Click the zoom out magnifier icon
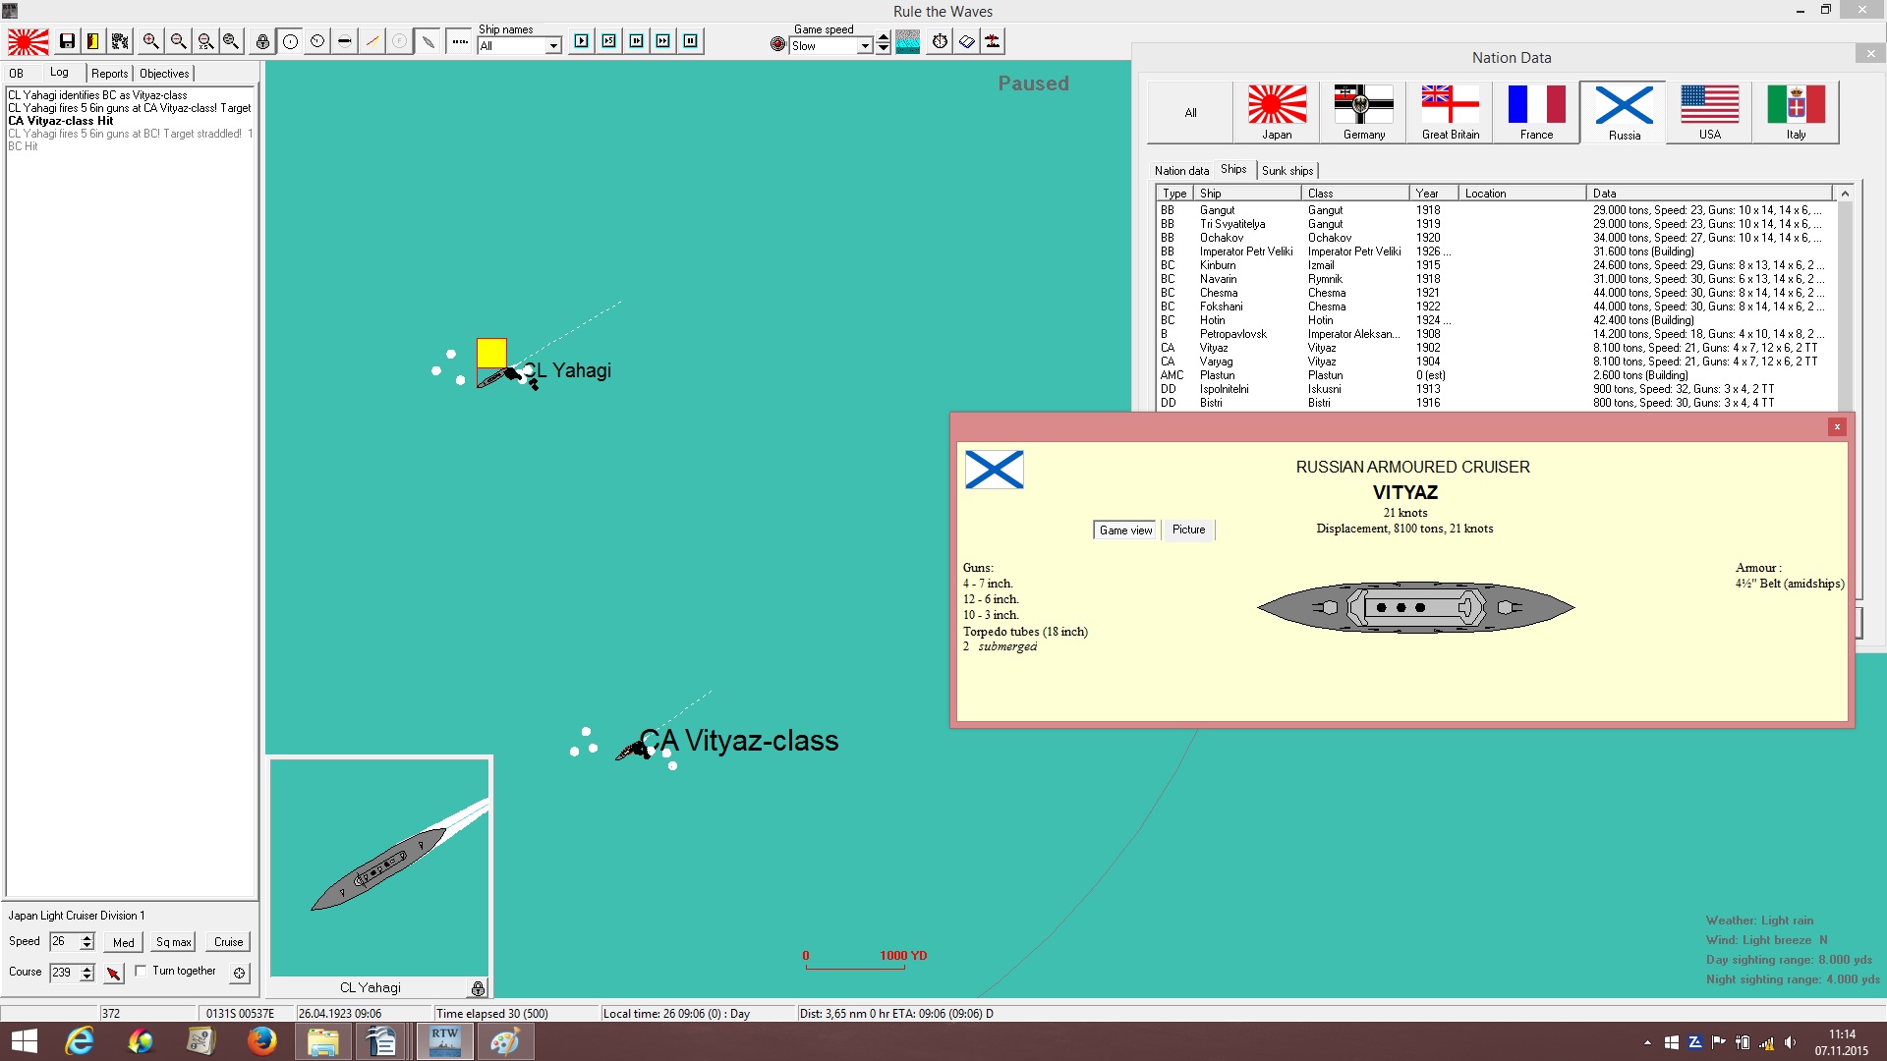This screenshot has width=1887, height=1061. tap(178, 41)
